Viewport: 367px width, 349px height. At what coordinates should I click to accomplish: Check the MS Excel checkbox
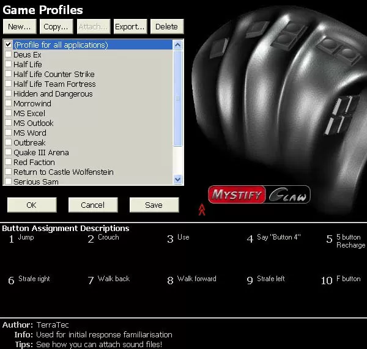(x=9, y=112)
